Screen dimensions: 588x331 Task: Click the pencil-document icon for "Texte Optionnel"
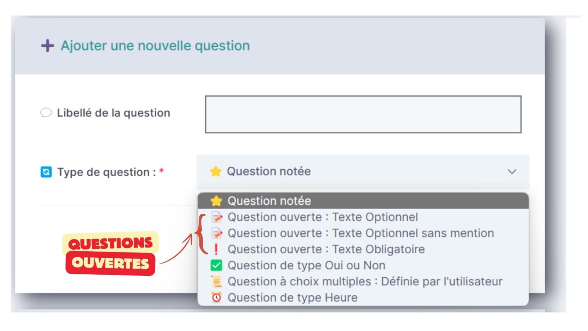coord(217,217)
